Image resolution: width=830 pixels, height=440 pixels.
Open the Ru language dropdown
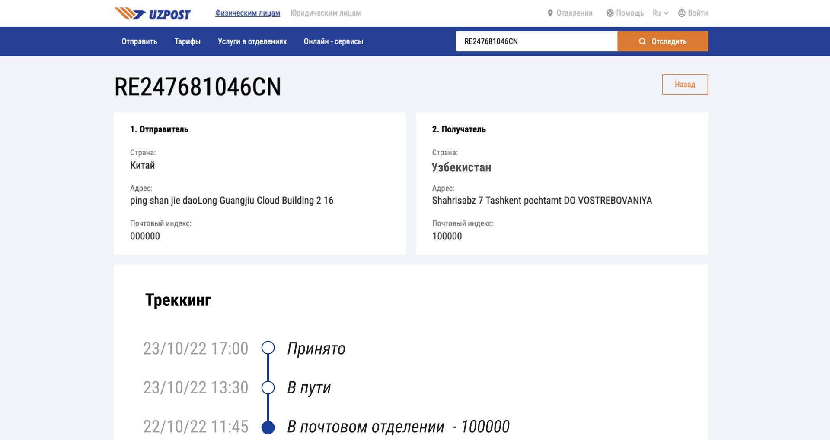660,13
